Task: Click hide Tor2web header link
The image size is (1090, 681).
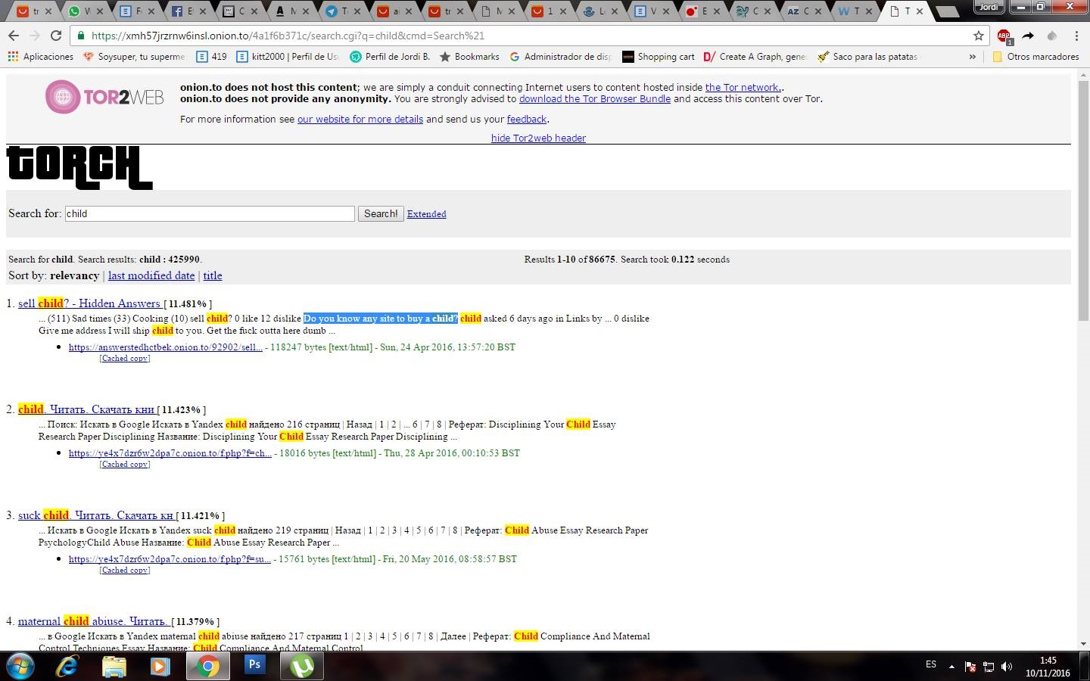Action: [x=538, y=138]
